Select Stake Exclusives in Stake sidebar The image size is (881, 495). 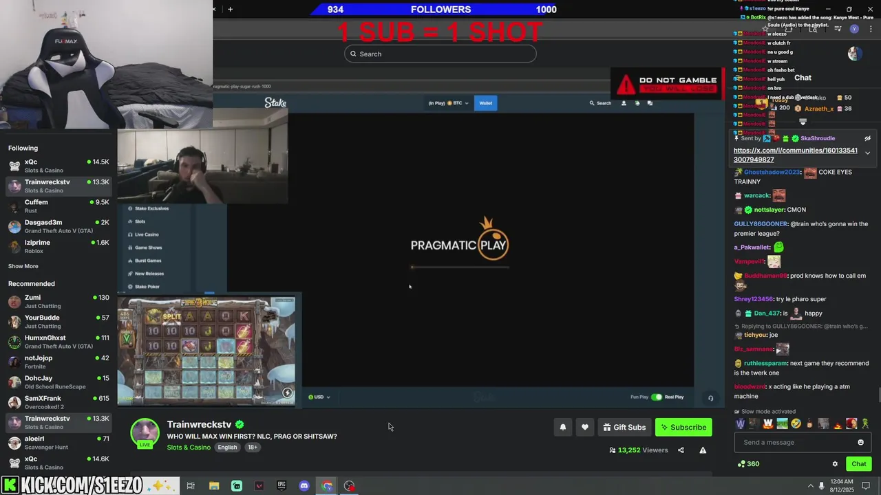pyautogui.click(x=148, y=208)
